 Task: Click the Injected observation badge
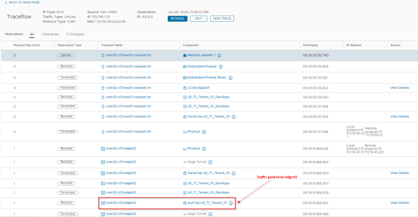[66, 56]
